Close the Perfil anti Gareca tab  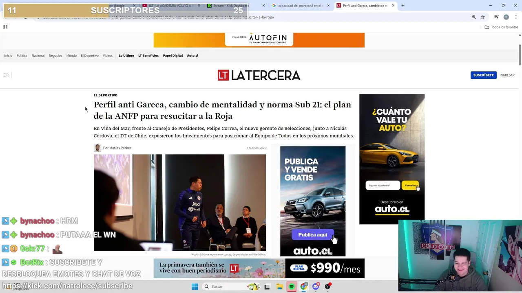(x=393, y=6)
